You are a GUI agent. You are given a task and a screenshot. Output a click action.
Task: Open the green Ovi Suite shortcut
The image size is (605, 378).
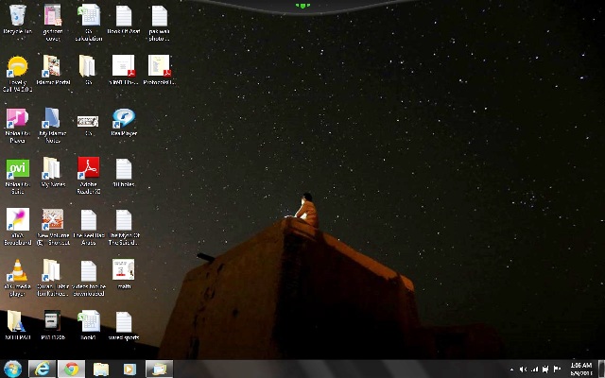coord(17,168)
